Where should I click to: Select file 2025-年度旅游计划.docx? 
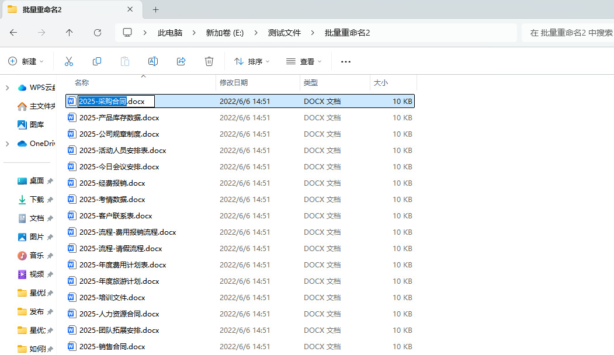click(240, 281)
